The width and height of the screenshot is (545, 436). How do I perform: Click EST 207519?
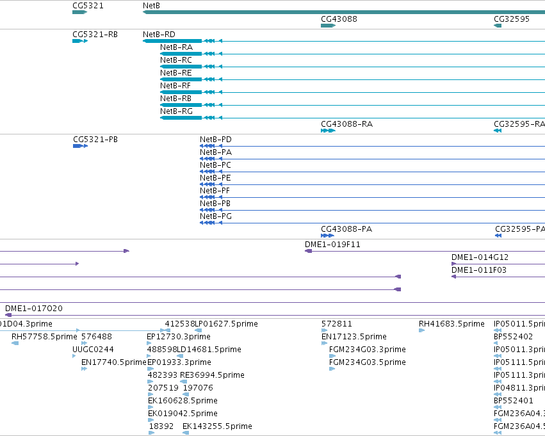click(163, 388)
